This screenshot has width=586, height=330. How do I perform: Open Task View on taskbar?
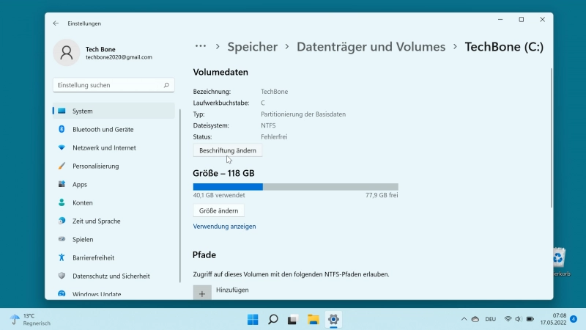292,320
